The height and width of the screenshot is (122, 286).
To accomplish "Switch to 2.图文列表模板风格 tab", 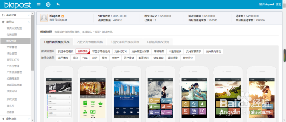I will pyautogui.click(x=90, y=42).
